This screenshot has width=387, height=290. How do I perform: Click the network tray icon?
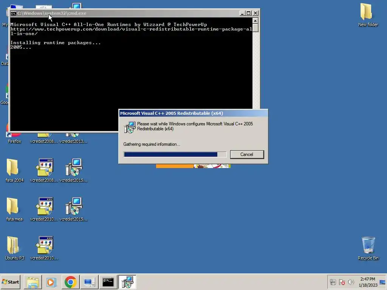click(x=333, y=282)
